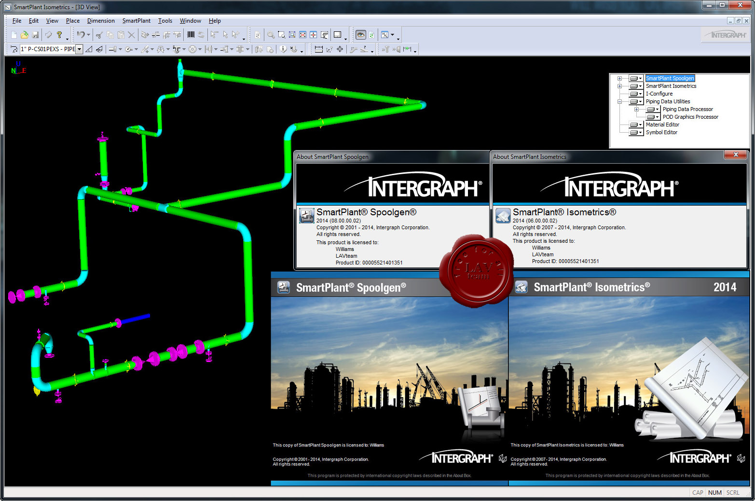Select the Zoom Area tool icon
Image resolution: width=755 pixels, height=501 pixels.
click(282, 35)
